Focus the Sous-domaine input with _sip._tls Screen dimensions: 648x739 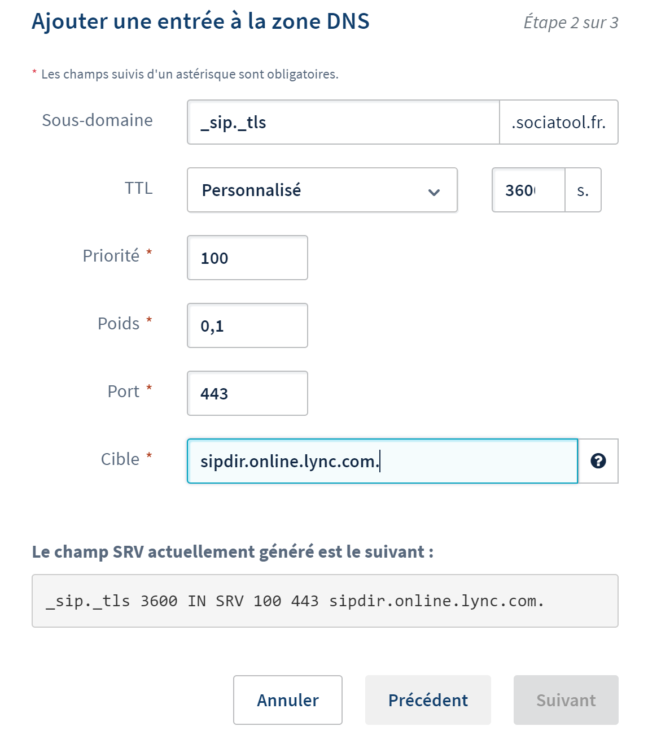tap(343, 123)
